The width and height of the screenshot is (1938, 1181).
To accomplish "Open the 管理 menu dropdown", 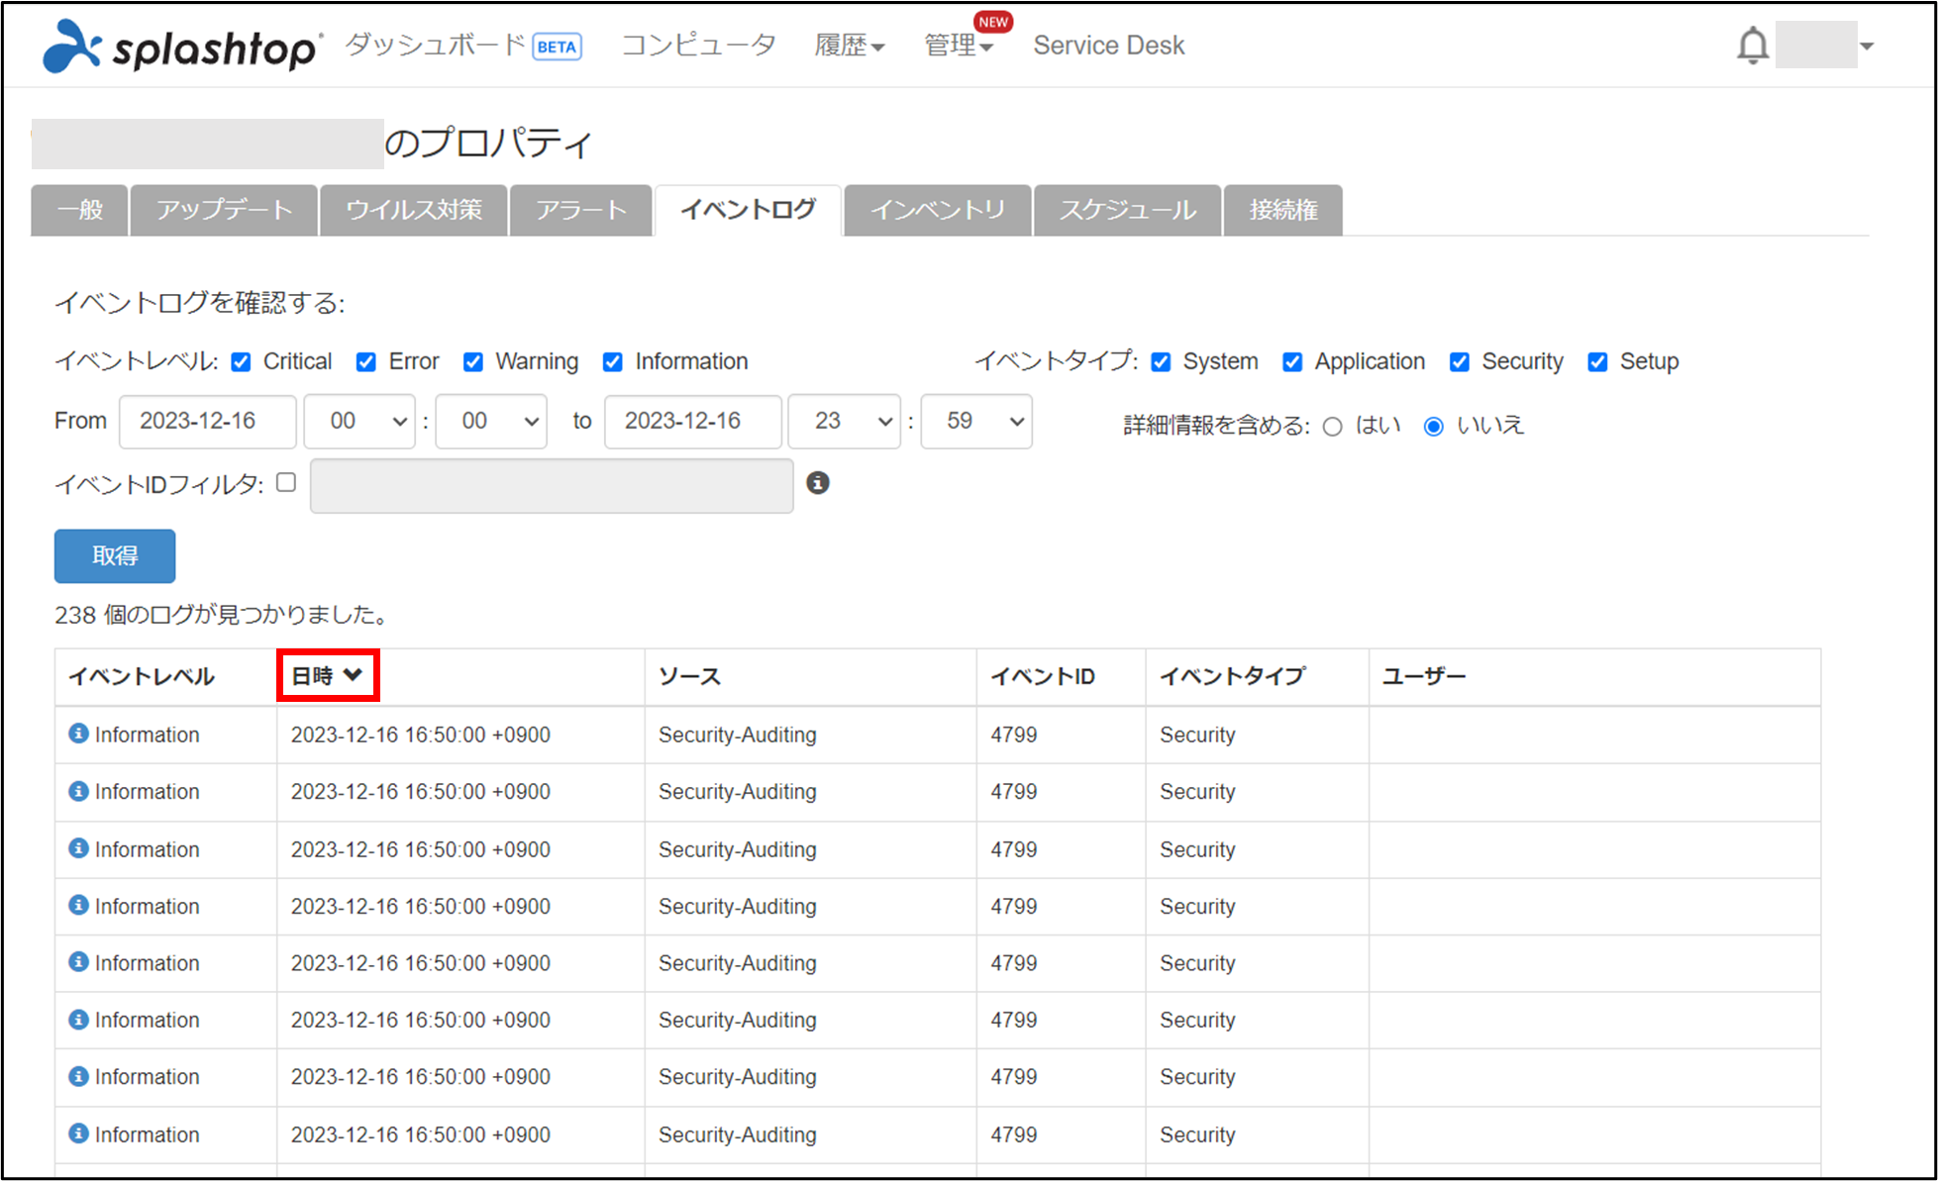I will point(958,46).
